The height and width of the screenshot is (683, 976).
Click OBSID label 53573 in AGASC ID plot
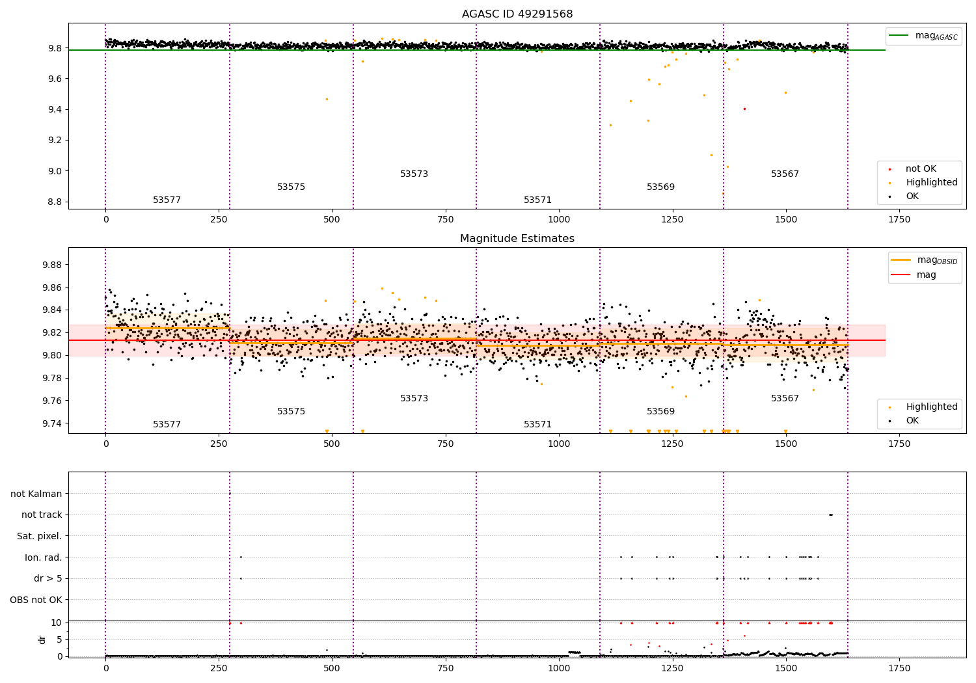(x=414, y=174)
